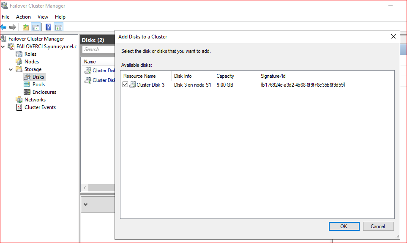Image resolution: width=407 pixels, height=243 pixels.
Task: Click the second Cluster Disk icon in list
Action: click(88, 80)
